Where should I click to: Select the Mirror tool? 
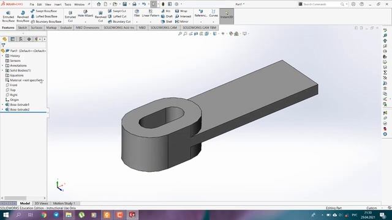click(182, 22)
